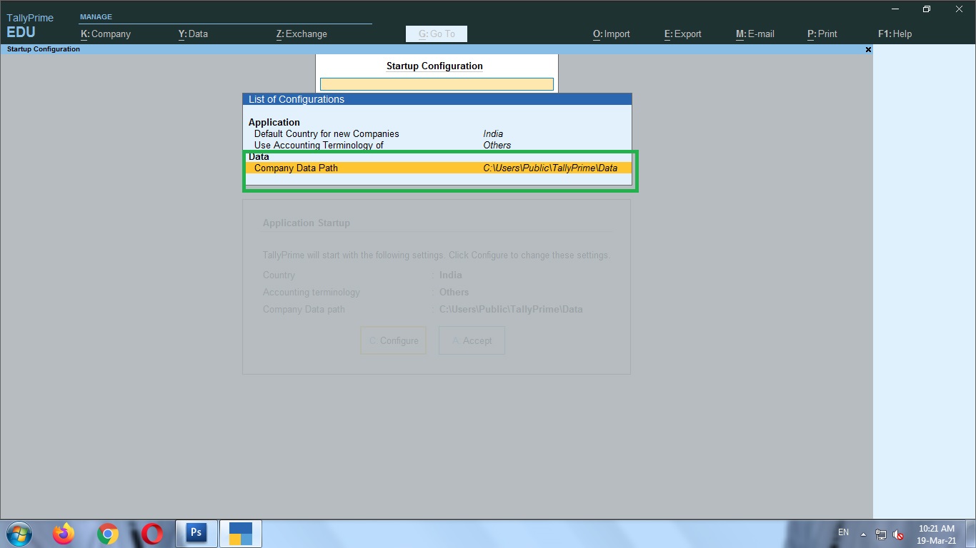Click the TallyPrime EDU logo

30,26
